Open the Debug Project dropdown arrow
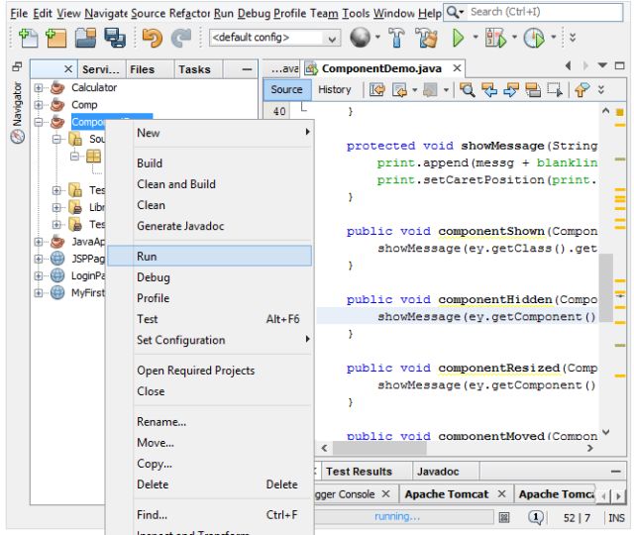634x535 pixels. tap(514, 38)
